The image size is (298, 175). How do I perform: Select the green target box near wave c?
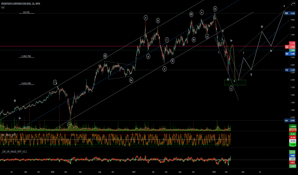click(x=235, y=82)
